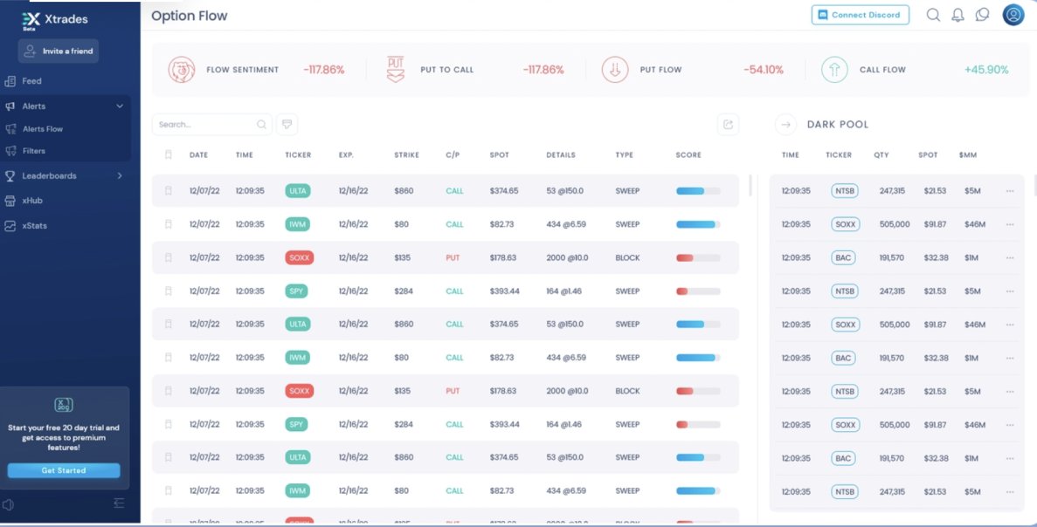1037x527 pixels.
Task: Click the export share icon above the table
Action: (728, 124)
